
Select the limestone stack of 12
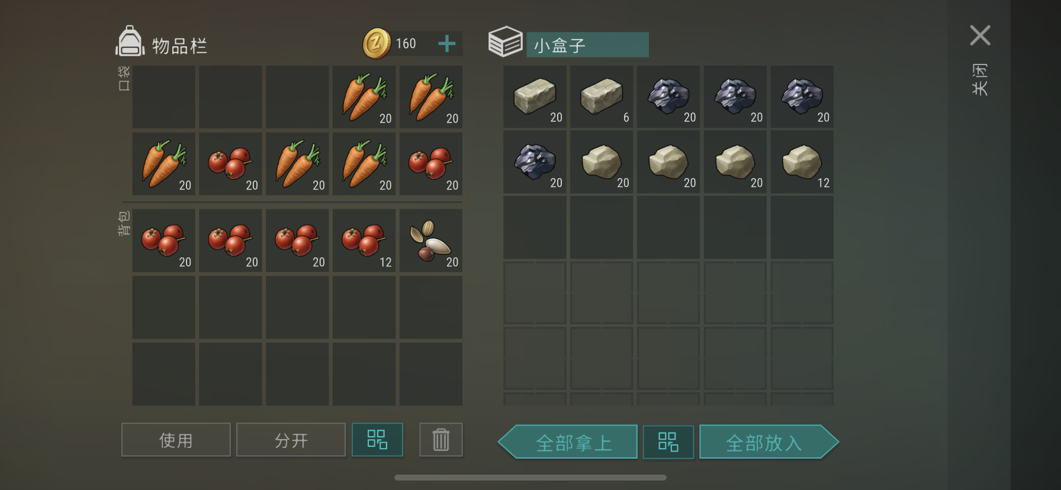point(802,162)
